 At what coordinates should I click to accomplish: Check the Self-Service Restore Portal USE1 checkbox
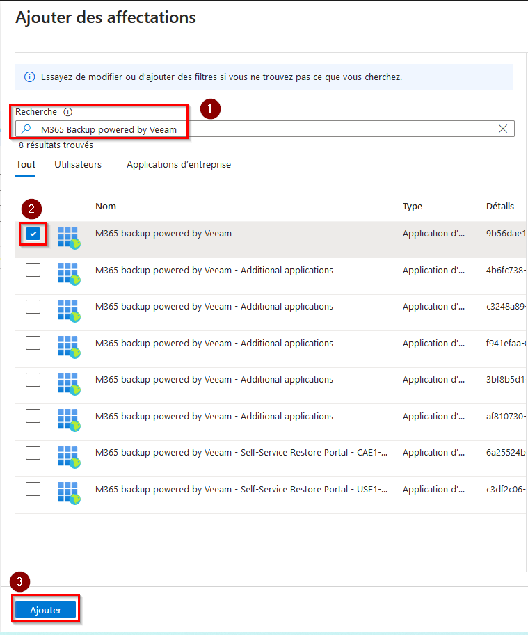coord(33,489)
